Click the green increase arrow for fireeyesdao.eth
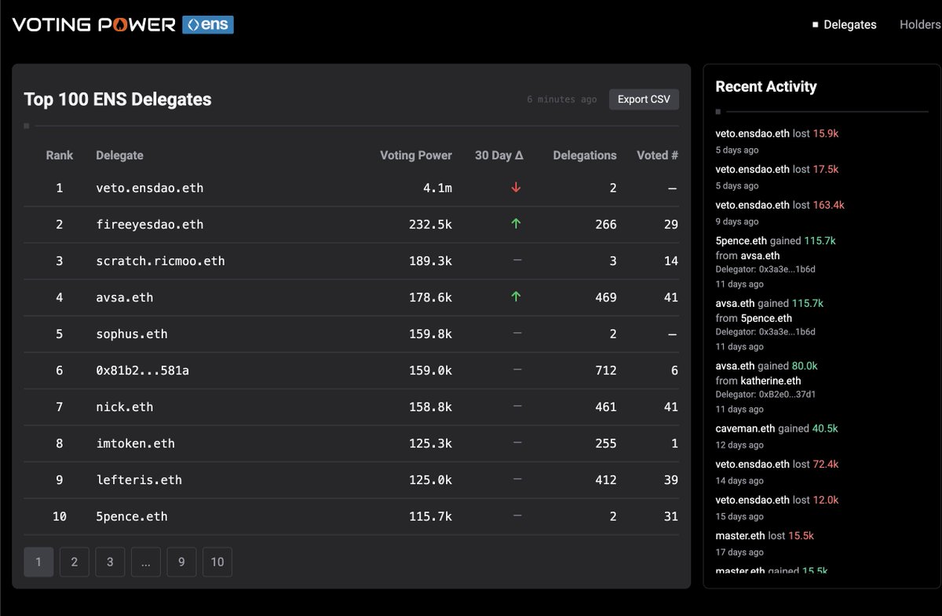The image size is (942, 616). (517, 224)
